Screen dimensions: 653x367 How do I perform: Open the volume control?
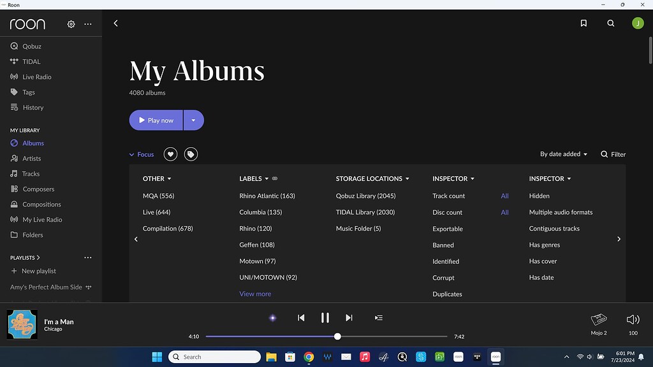pos(632,324)
